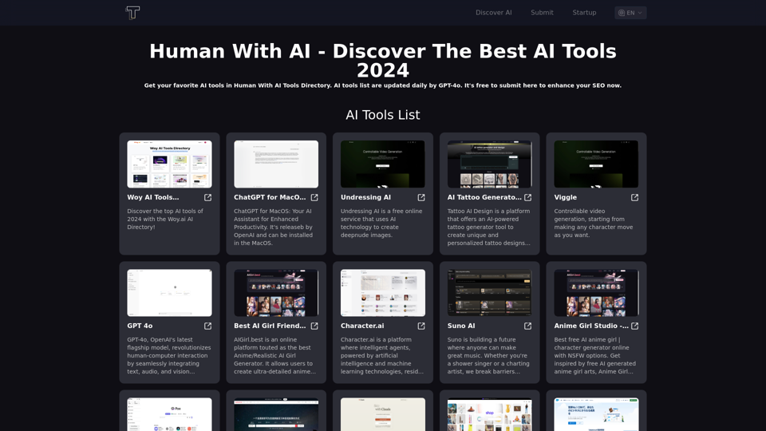The width and height of the screenshot is (766, 431).
Task: Click the 'Human With AI' main heading
Action: point(382,61)
